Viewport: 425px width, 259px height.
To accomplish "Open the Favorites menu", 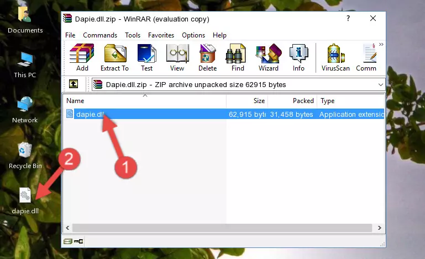I will (x=161, y=35).
